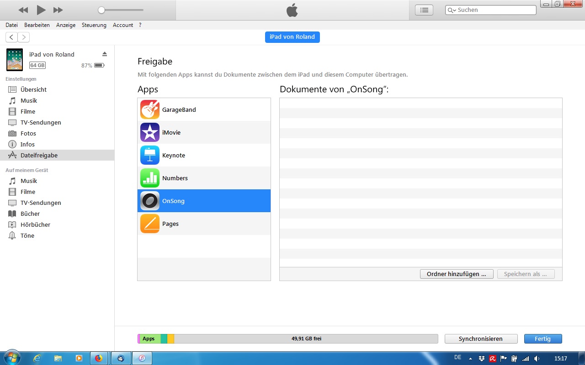Viewport: 585px width, 365px height.
Task: Open the search magnifier dropdown
Action: 452,10
